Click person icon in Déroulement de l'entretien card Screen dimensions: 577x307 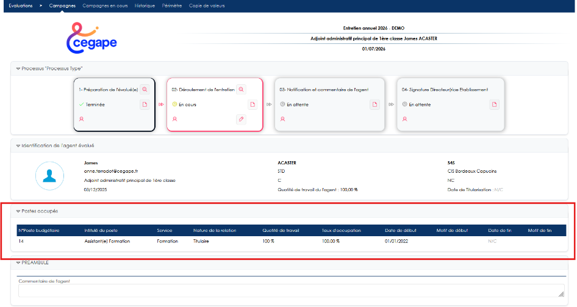[x=175, y=119]
